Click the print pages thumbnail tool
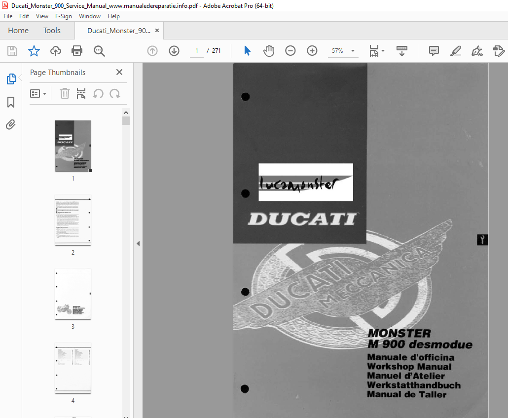Image resolution: width=508 pixels, height=418 pixels. 81,93
